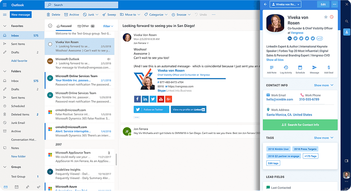The width and height of the screenshot is (351, 191).
Task: Click the YouTube icon in email signature
Action: point(161,99)
